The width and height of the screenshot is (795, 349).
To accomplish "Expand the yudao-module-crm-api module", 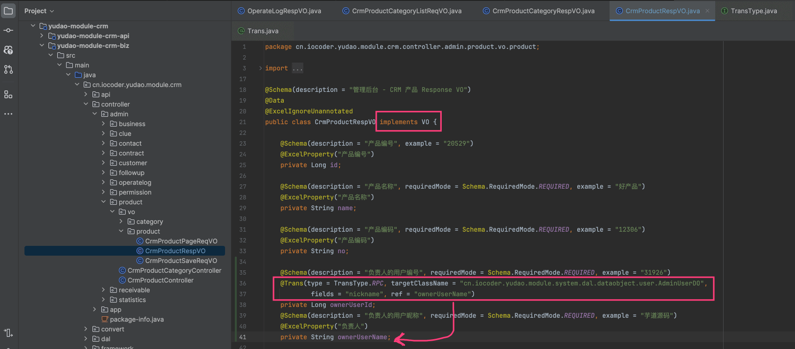I will [42, 36].
